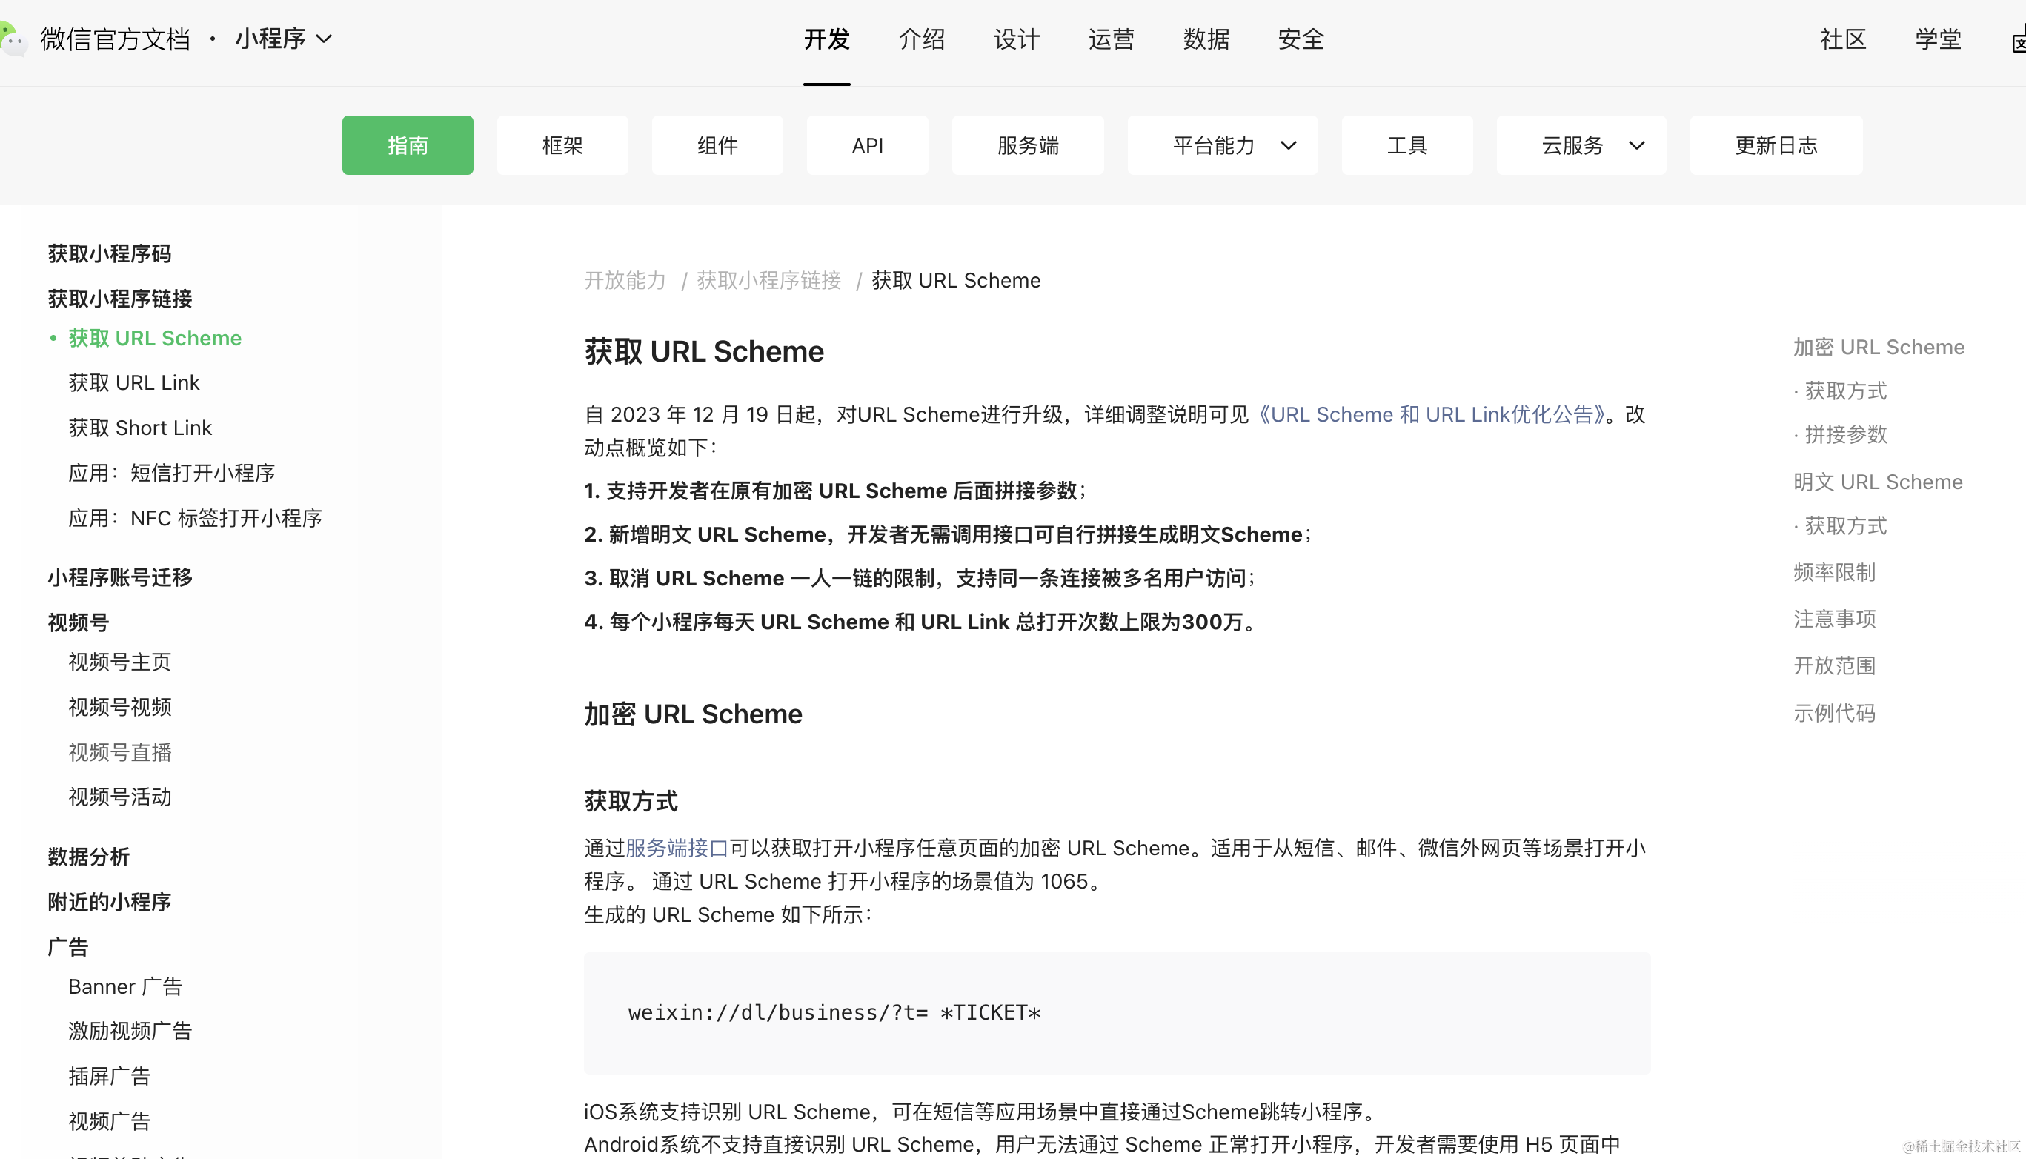Open 应用：NFC 标签打开小程序 sidebar entry
Screen dimensions: 2026x1159
pyautogui.click(x=195, y=518)
